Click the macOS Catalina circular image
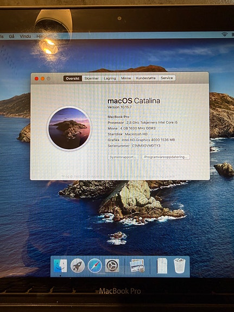The image size is (234, 312). click(69, 129)
